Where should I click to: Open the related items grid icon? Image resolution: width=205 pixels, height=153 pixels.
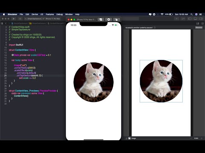[2, 23]
